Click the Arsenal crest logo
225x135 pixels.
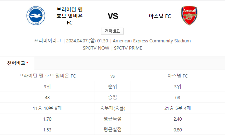[x=189, y=15]
